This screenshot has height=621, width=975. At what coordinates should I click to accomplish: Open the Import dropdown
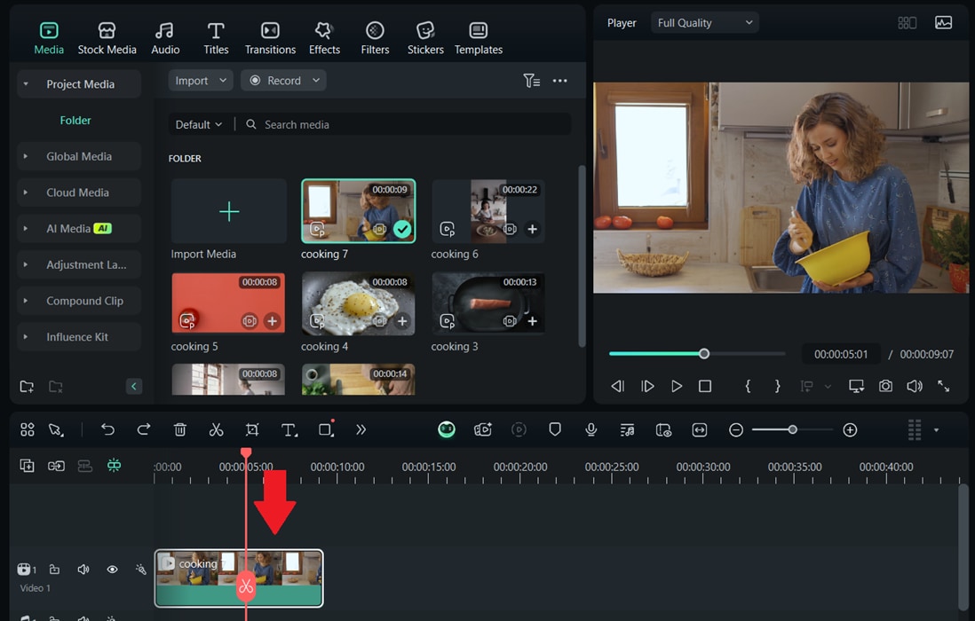[201, 81]
